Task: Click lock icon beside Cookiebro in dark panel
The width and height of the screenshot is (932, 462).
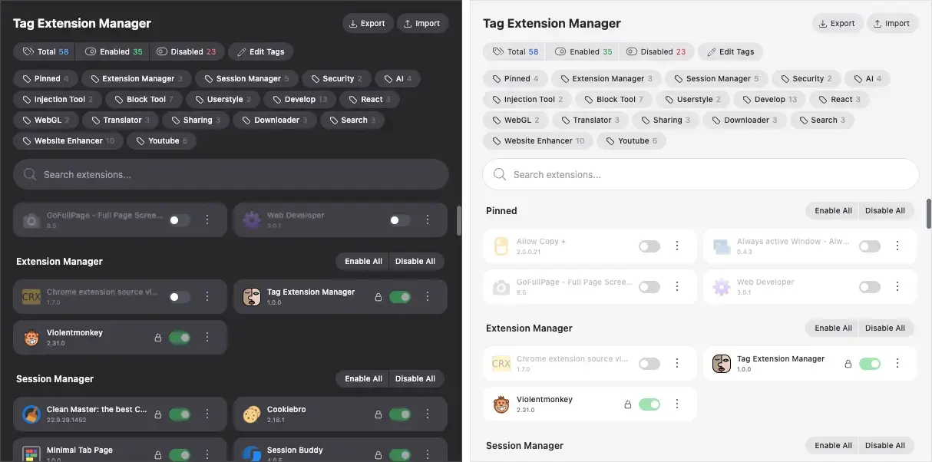Action: (x=378, y=414)
